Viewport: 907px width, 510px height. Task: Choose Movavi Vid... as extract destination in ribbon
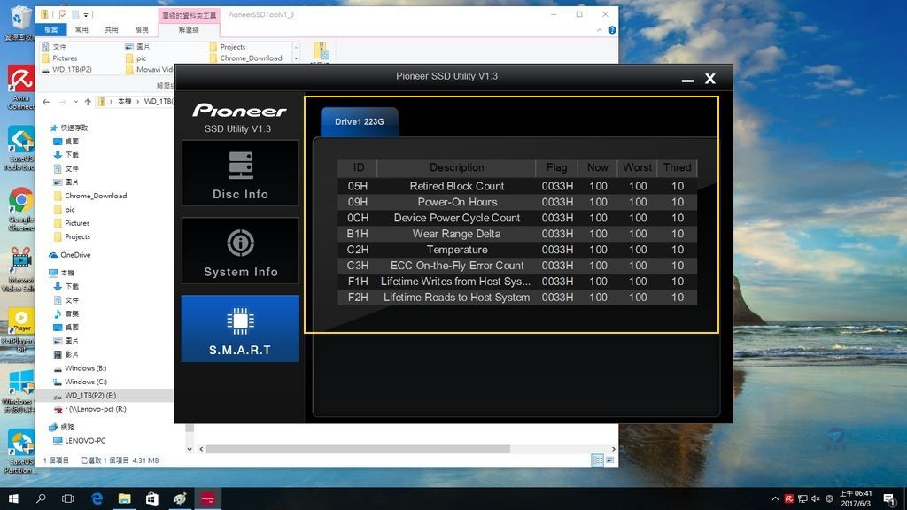point(150,69)
